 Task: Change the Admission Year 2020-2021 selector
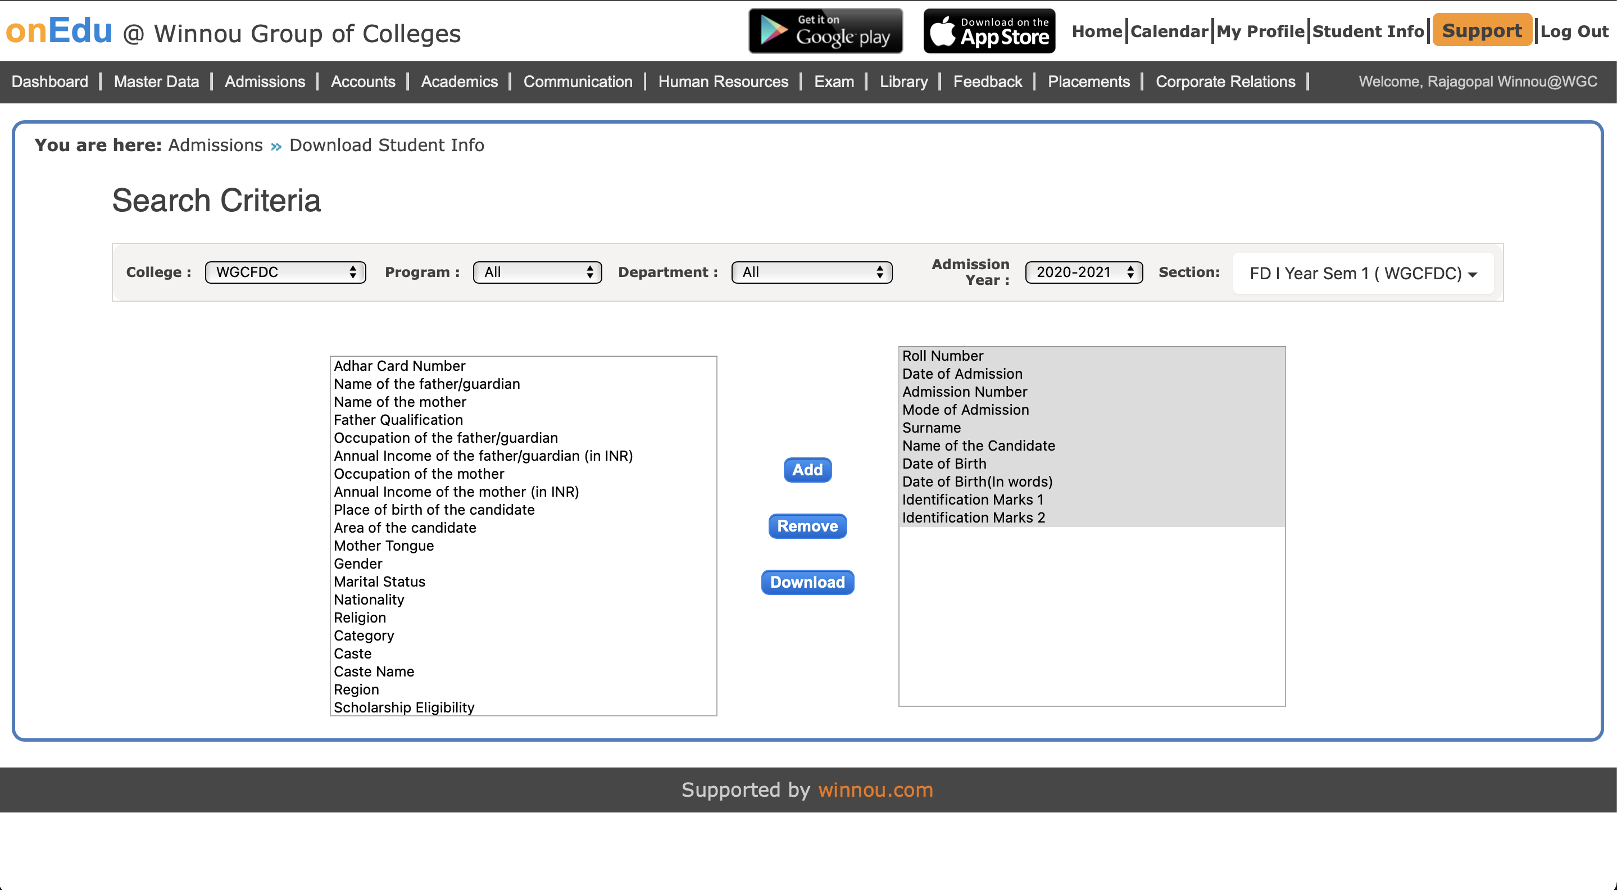pyautogui.click(x=1083, y=273)
